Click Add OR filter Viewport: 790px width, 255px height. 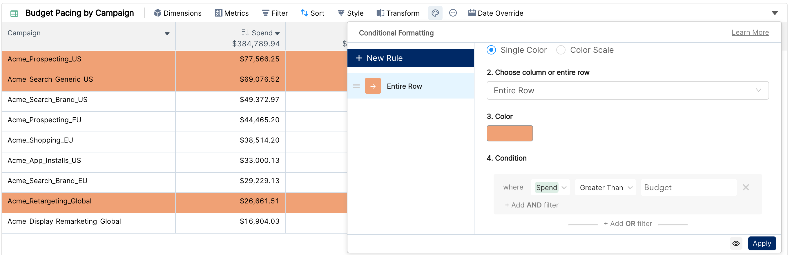point(628,224)
